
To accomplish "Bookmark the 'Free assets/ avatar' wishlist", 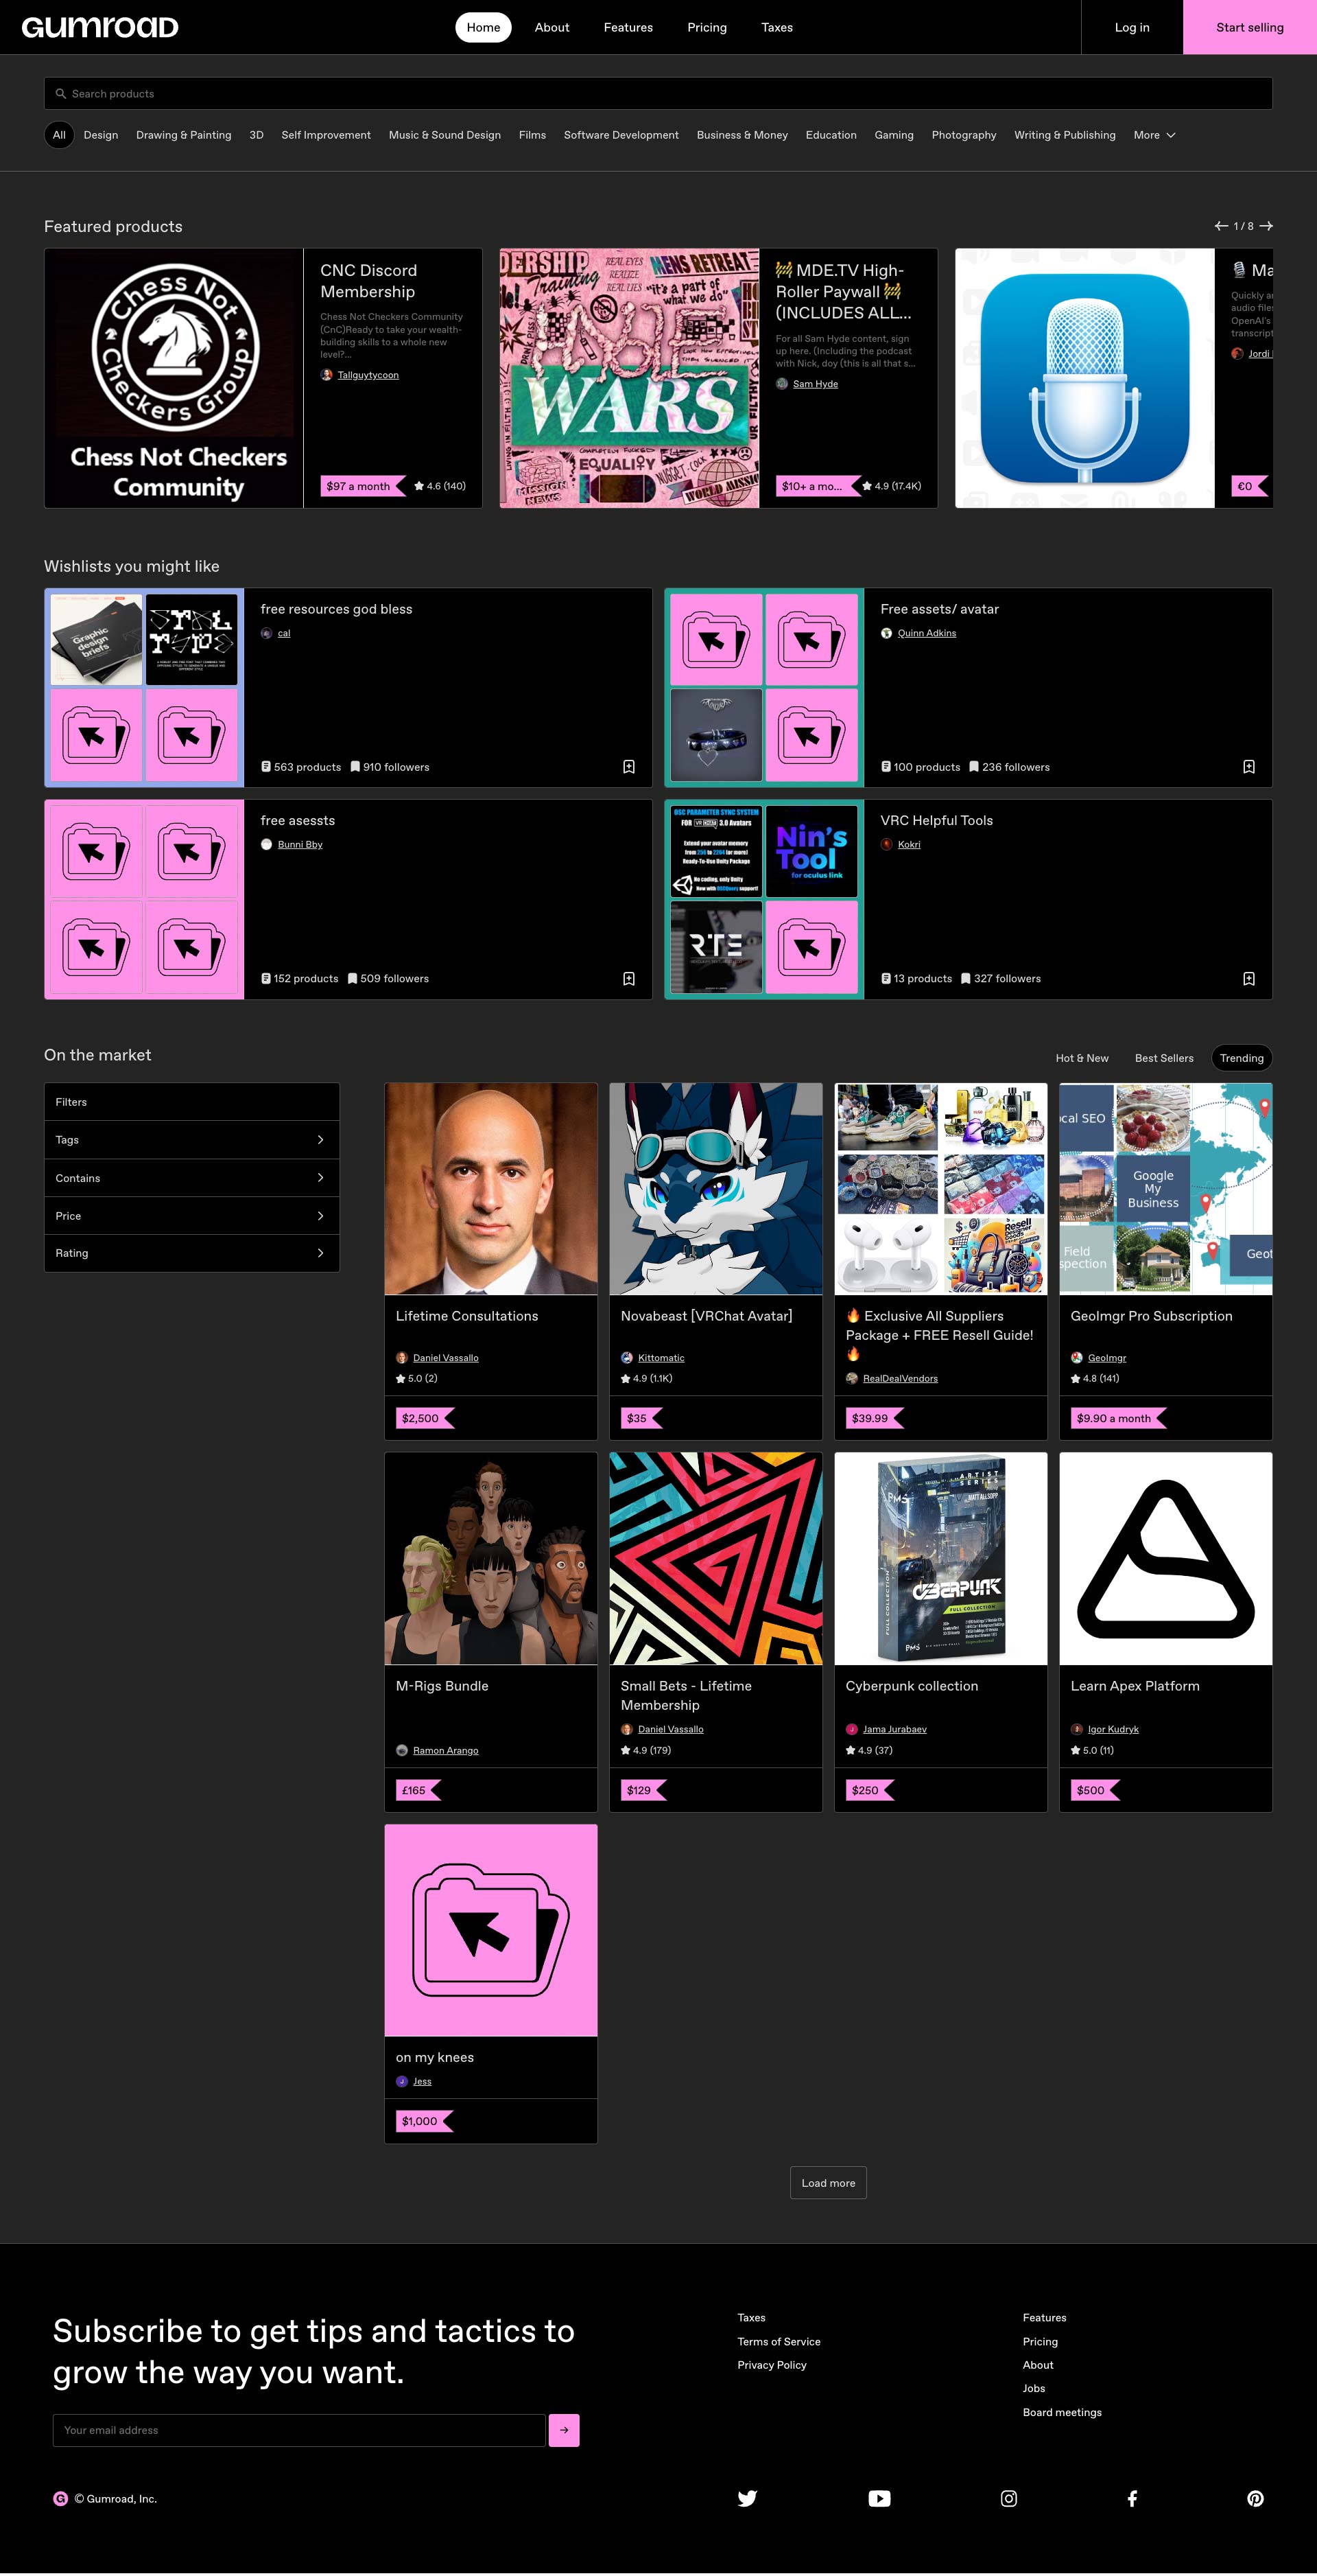I will (1248, 767).
